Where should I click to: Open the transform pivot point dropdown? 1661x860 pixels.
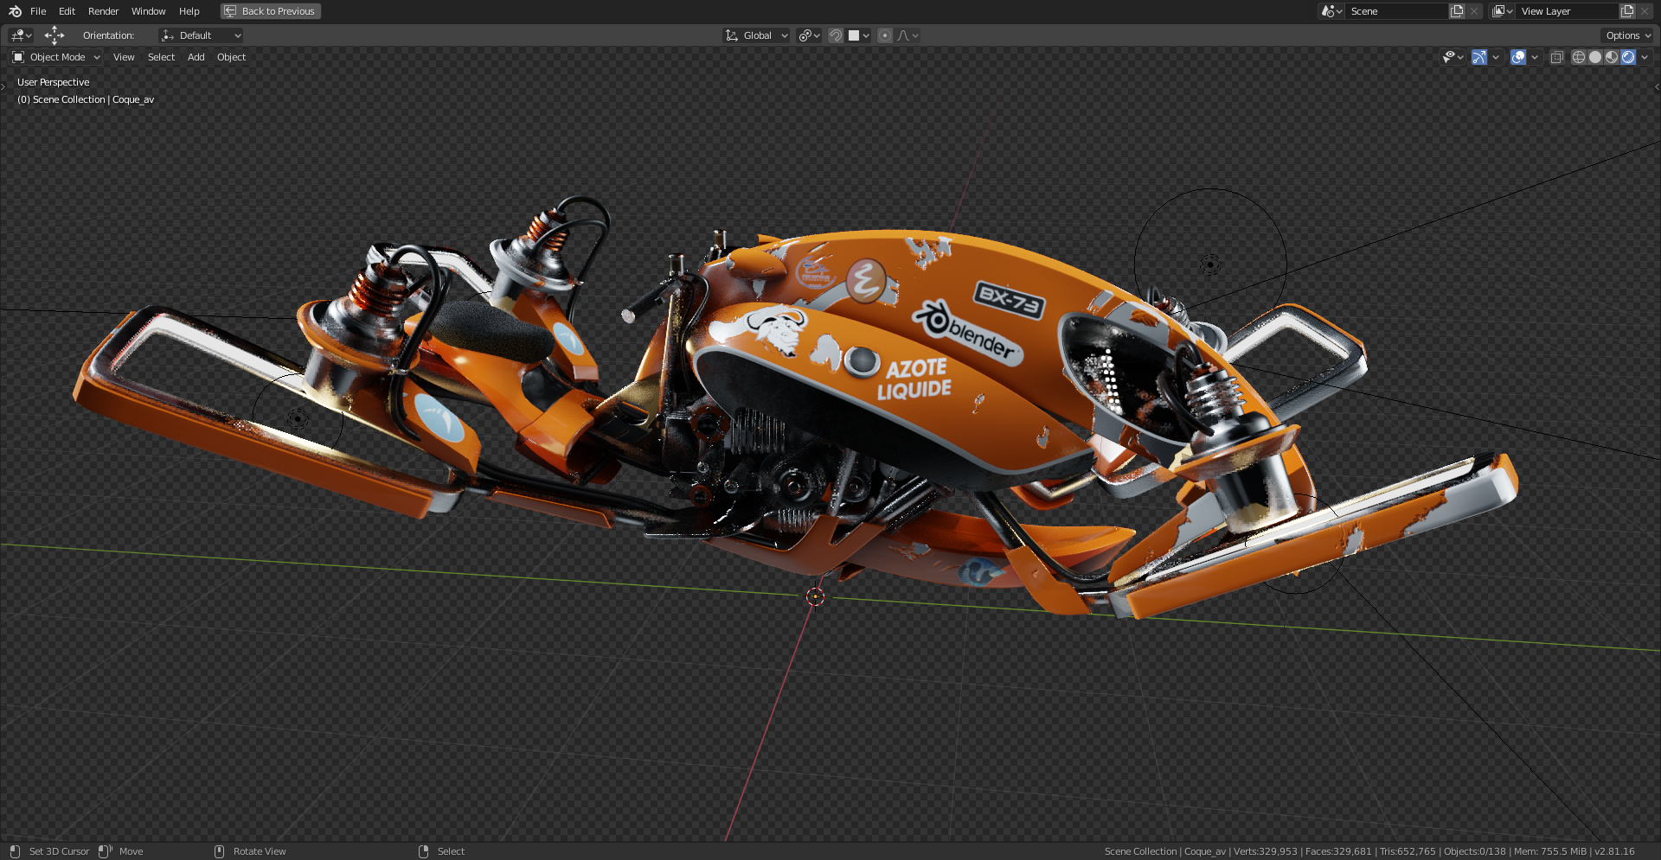pyautogui.click(x=809, y=35)
